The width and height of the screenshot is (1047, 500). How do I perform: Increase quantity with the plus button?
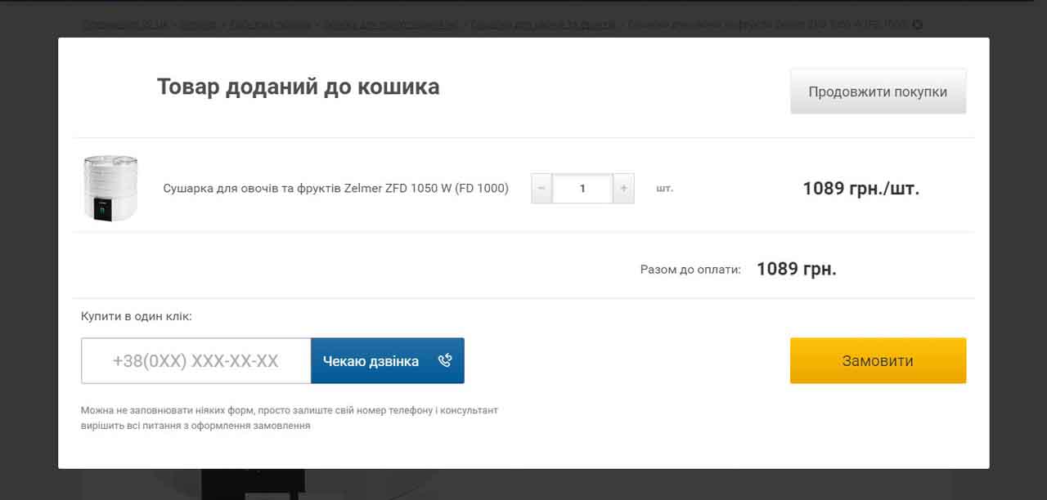tap(623, 189)
